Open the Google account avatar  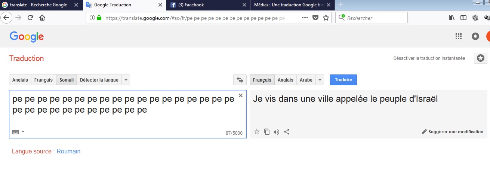pos(488,36)
